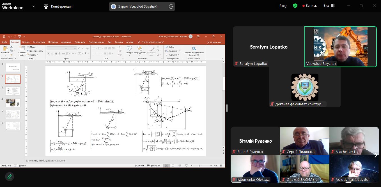Click the 75 % zoom level value
The image size is (381, 187).
216,166
